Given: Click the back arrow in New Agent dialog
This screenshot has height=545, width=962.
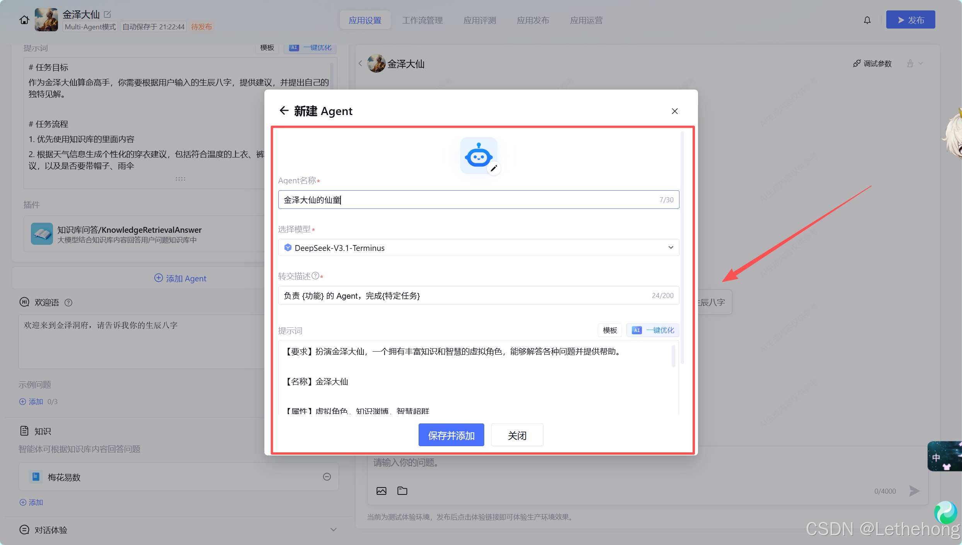Looking at the screenshot, I should (284, 111).
